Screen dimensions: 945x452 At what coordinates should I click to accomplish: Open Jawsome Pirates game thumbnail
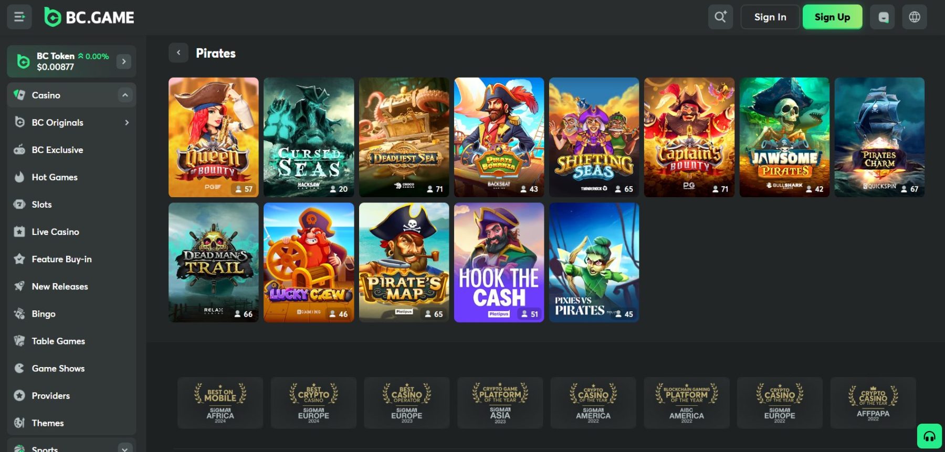coord(784,137)
